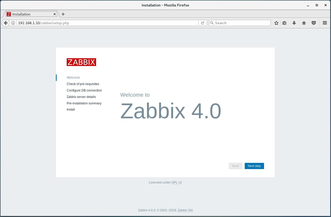Close the Firefox window
The height and width of the screenshot is (217, 331).
(x=326, y=5)
